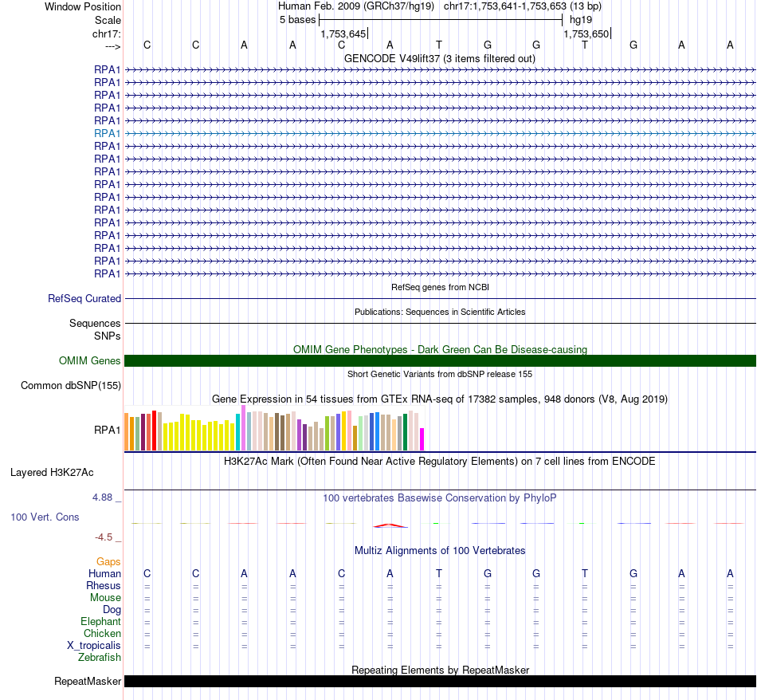This screenshot has height=700, width=757.
Task: Click the light-blue RPA1 transcript arrow line
Action: coord(441,133)
